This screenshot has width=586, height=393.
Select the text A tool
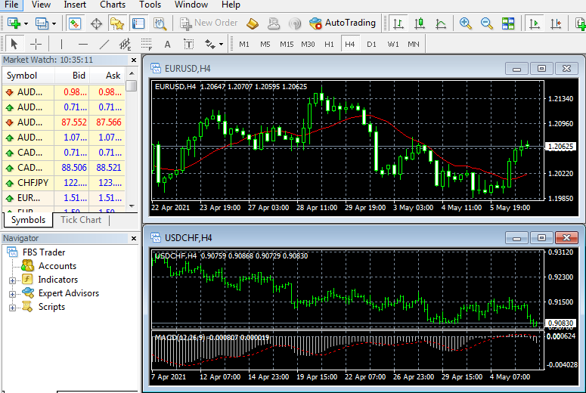(167, 44)
